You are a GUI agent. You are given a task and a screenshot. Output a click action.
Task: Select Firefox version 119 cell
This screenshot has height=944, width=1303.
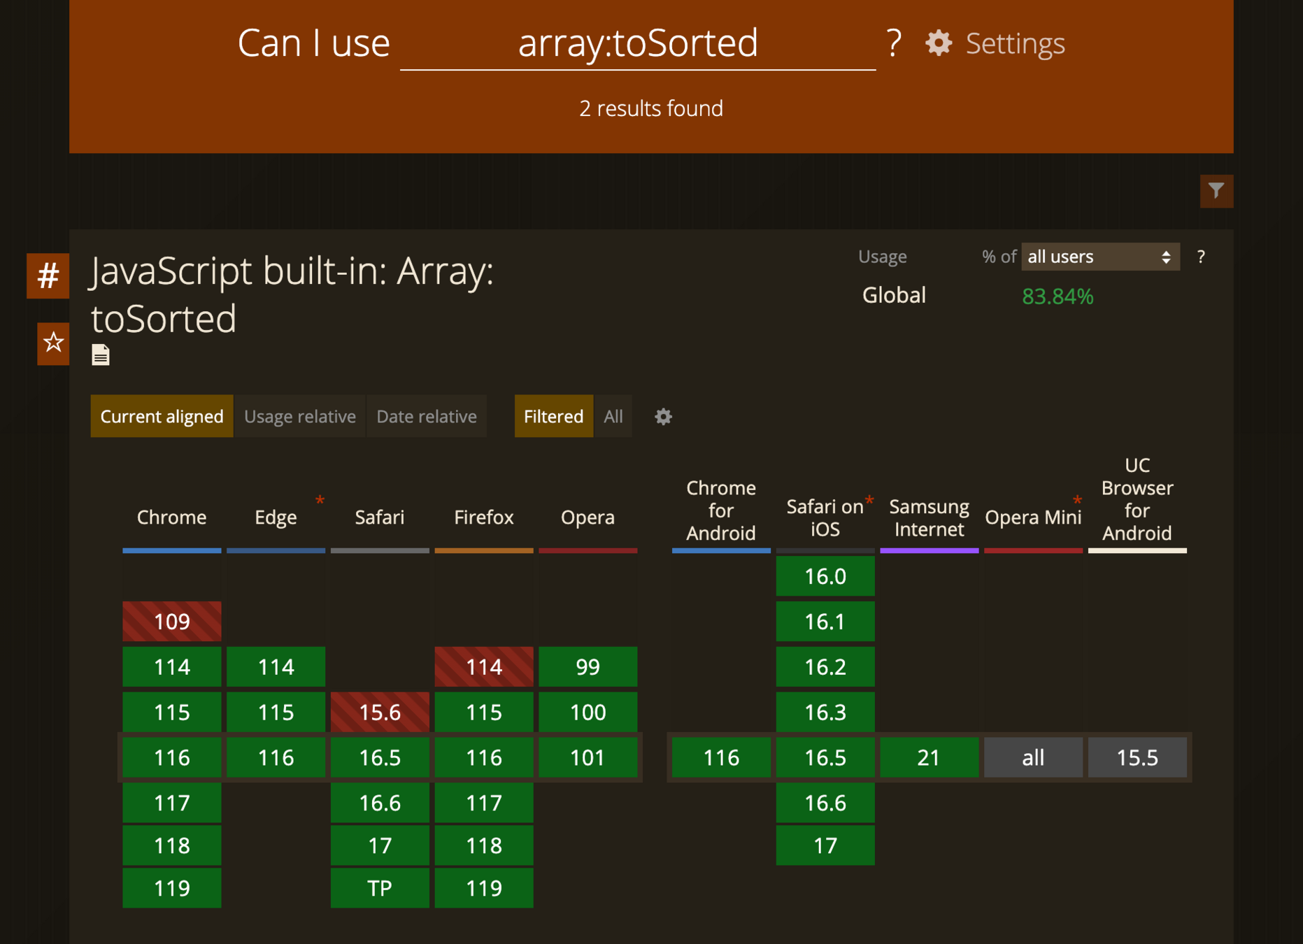pos(484,888)
